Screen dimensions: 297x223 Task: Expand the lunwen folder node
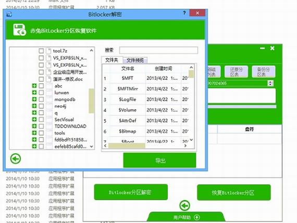(x=34, y=92)
